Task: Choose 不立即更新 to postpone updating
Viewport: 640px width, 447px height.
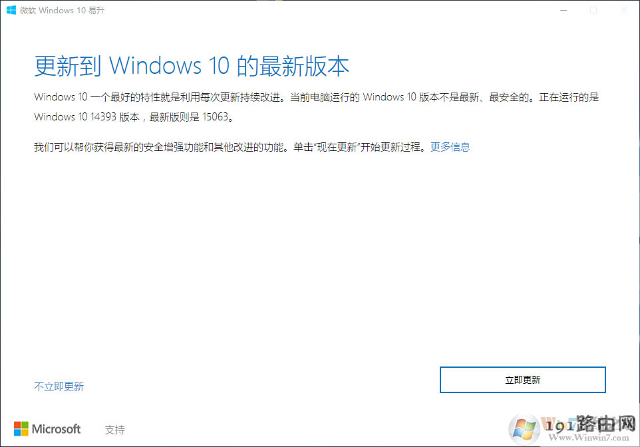Action: coord(59,386)
